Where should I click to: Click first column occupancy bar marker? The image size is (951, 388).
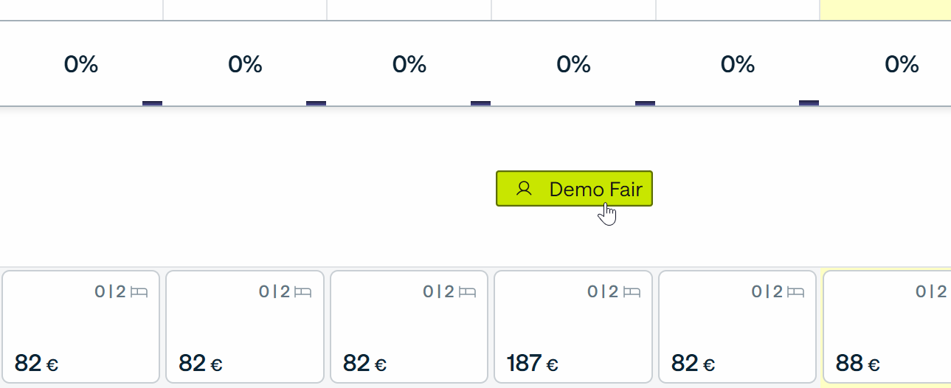tap(152, 103)
